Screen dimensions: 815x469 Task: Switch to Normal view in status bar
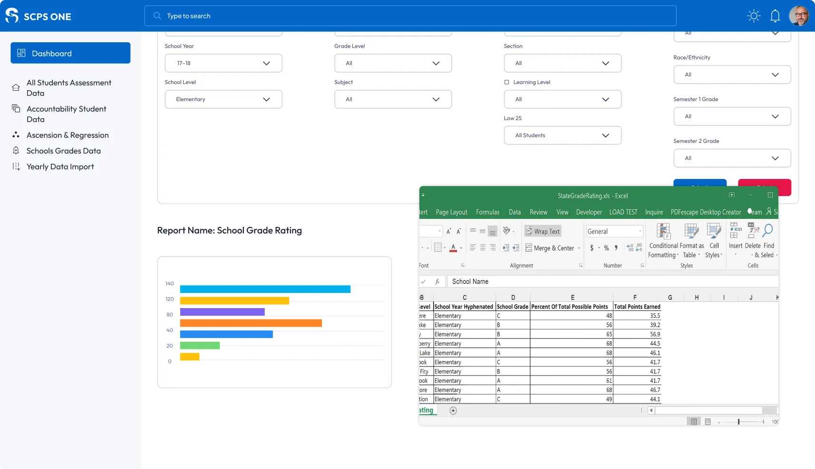(694, 422)
